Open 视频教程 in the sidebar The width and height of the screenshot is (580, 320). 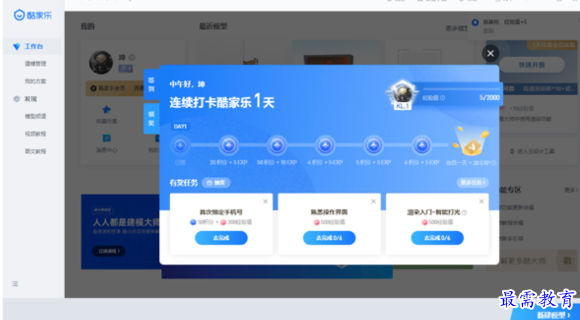point(35,133)
